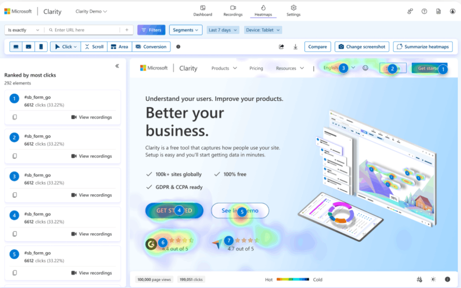Select the Heatmaps tab
Image resolution: width=461 pixels, height=288 pixels.
(x=263, y=11)
